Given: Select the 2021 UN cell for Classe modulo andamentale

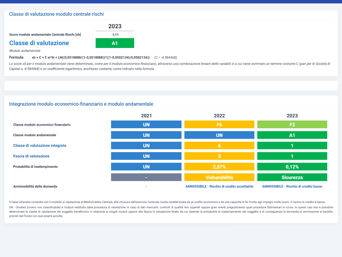Looking at the screenshot, I should [146, 135].
